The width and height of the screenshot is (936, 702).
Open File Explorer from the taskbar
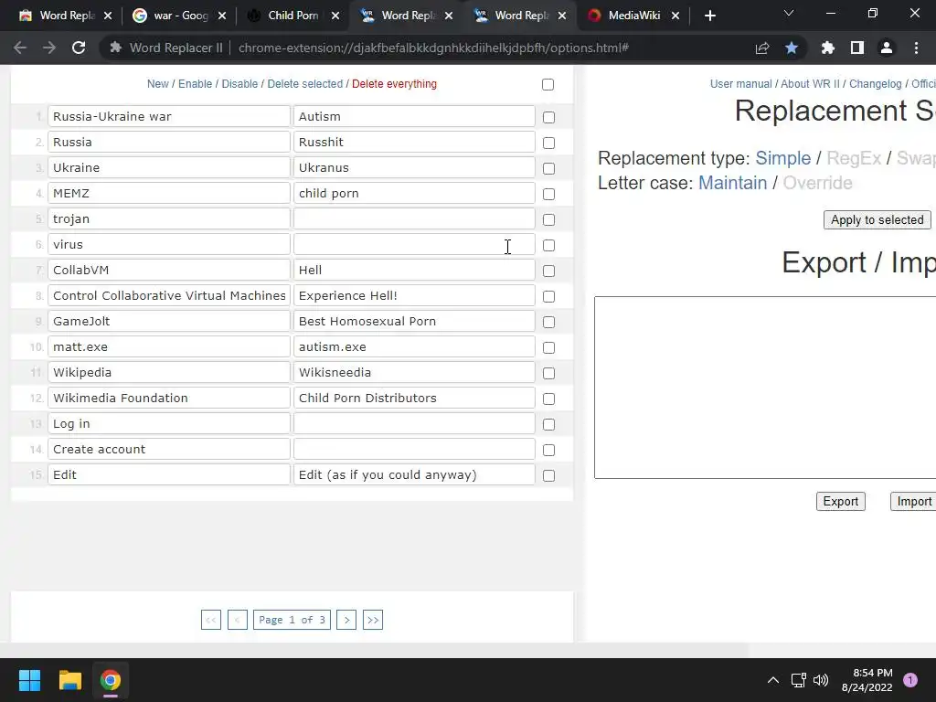point(69,680)
